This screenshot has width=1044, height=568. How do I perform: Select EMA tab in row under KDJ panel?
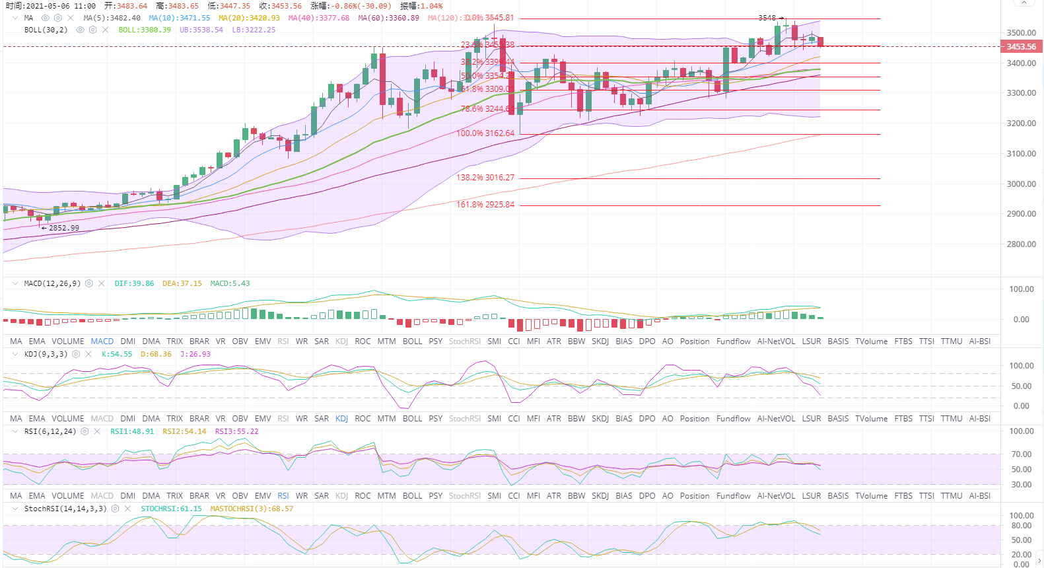click(37, 419)
